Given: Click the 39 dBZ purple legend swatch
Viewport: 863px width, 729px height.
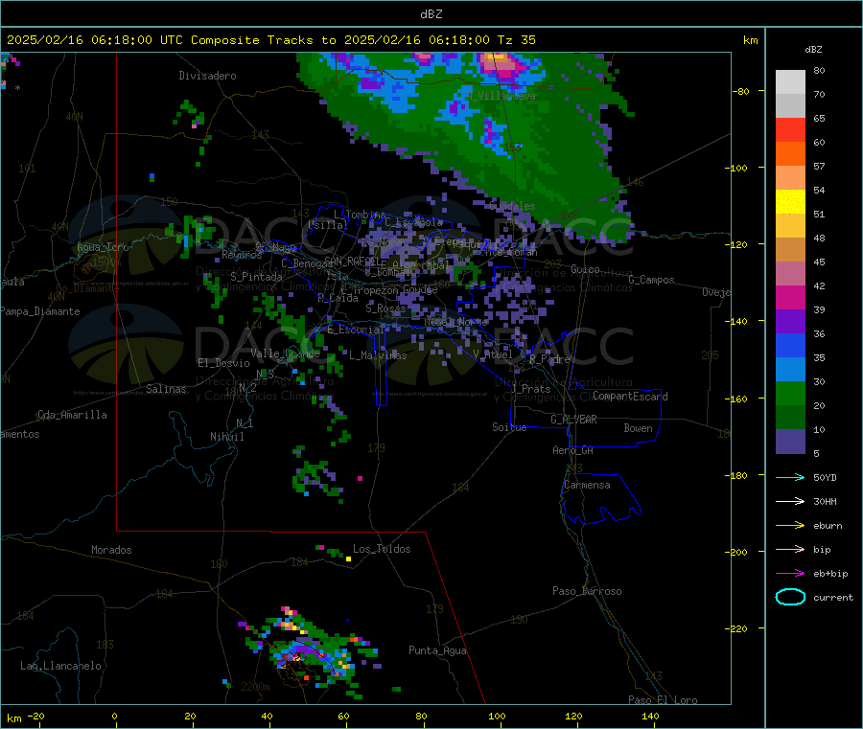Looking at the screenshot, I should [790, 322].
